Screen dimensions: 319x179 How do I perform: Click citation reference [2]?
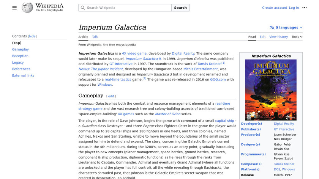[x=144, y=79]
